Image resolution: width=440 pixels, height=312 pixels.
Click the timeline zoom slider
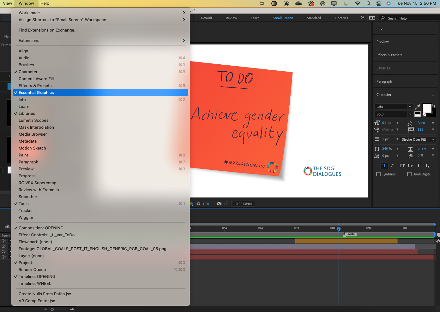point(58,309)
